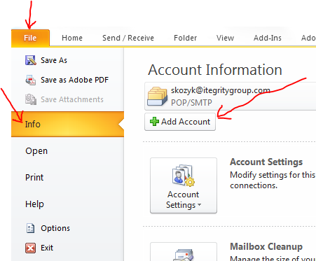Click the Mailbox Cleanup heading text
The height and width of the screenshot is (261, 316).
266,246
